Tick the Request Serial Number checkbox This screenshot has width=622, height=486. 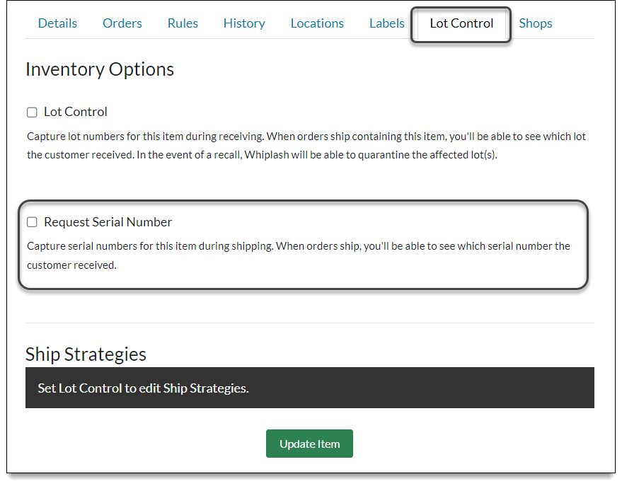pyautogui.click(x=32, y=222)
